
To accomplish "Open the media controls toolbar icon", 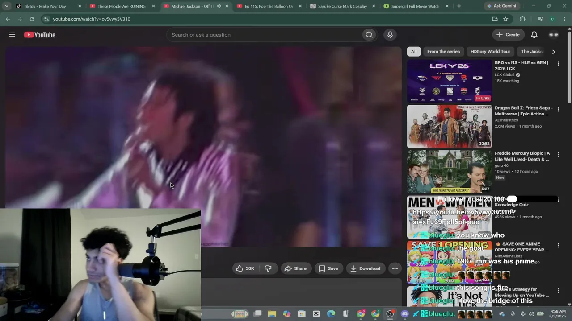I will click(540, 19).
